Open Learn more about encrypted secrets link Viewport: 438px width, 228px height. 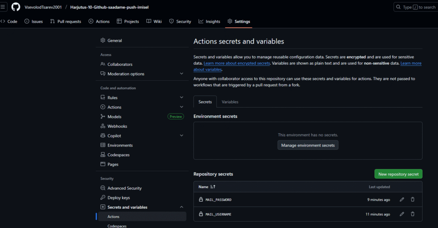237,63
